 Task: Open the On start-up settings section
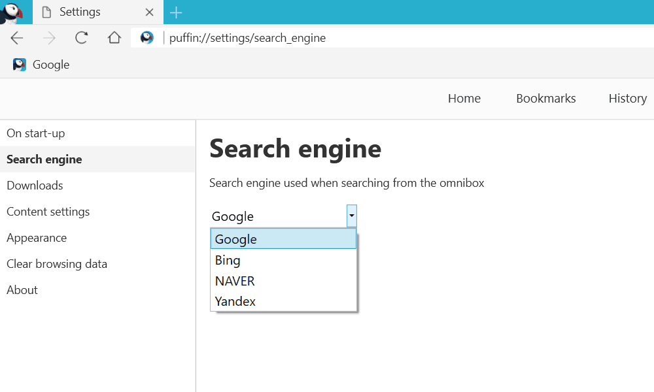click(35, 133)
